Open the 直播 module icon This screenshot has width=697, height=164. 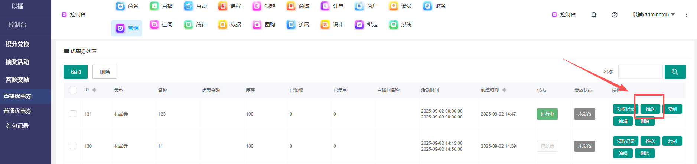click(154, 6)
